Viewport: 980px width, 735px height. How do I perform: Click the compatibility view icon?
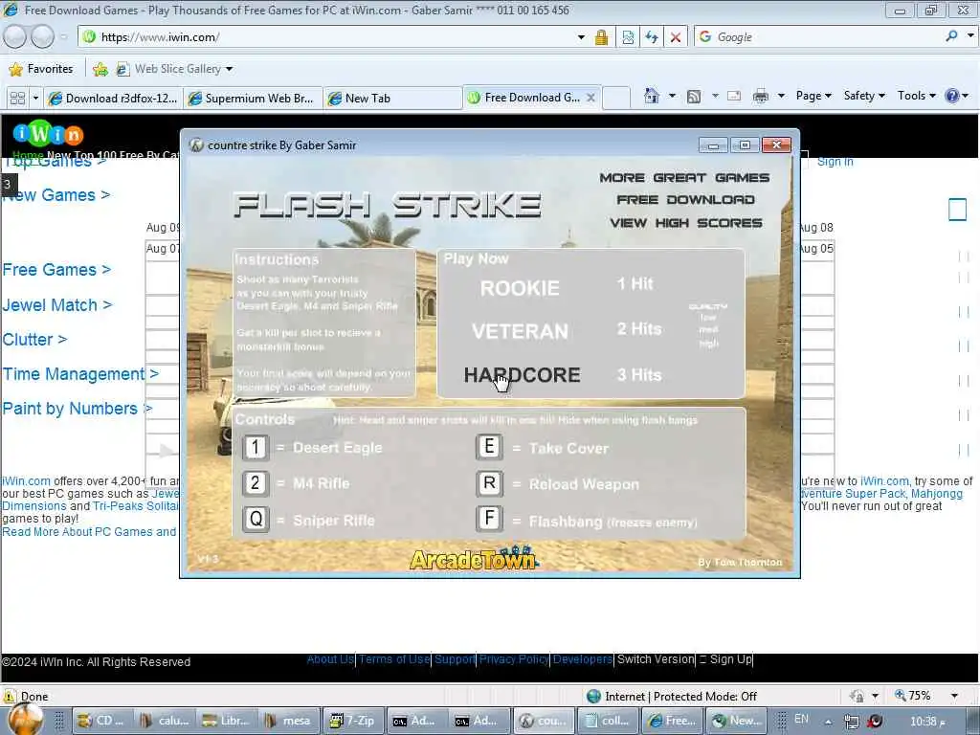628,37
